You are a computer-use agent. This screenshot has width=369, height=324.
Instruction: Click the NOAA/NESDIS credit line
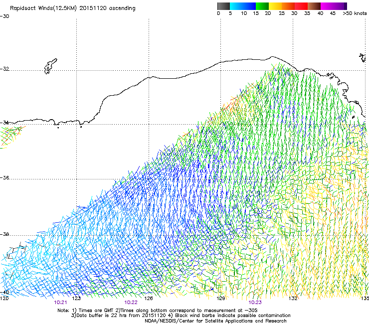(215, 321)
